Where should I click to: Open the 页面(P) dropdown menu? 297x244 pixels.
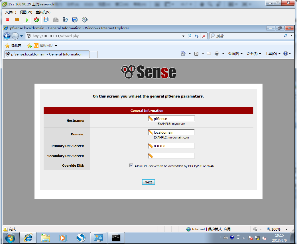tap(235, 54)
